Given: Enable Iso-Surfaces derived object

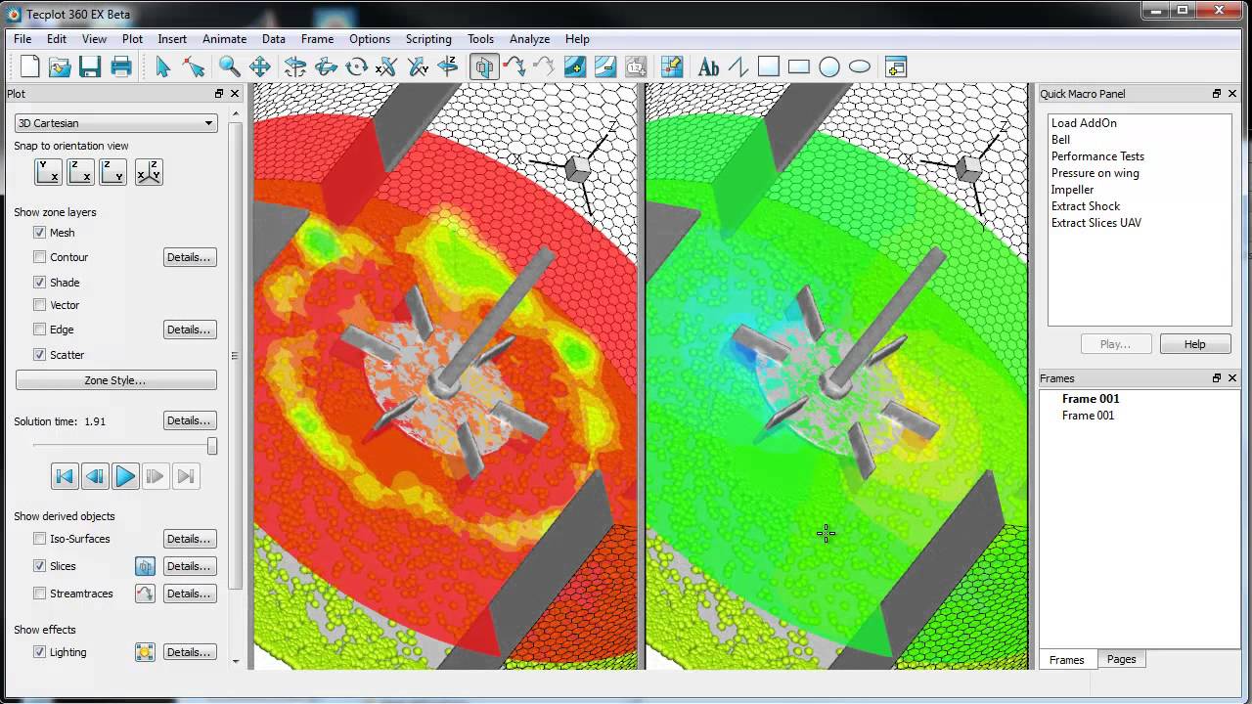Looking at the screenshot, I should click(39, 539).
